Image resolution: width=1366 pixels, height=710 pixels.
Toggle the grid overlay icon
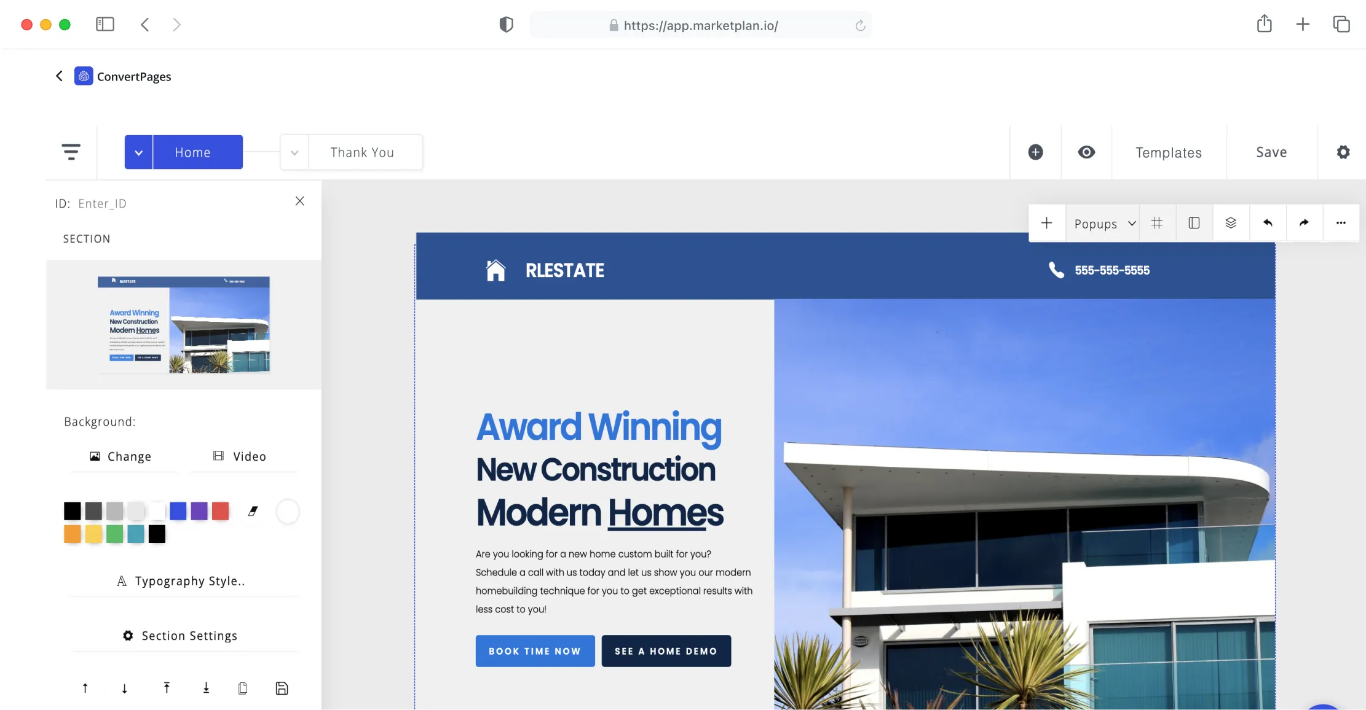tap(1157, 223)
